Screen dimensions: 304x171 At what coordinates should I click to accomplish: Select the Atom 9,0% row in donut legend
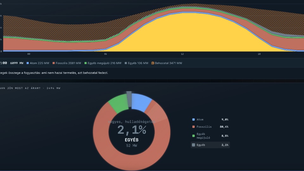click(x=210, y=120)
